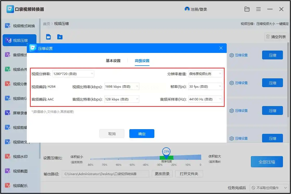The width and height of the screenshot is (291, 194).
Task: Click the add file icon
Action: point(48,37)
